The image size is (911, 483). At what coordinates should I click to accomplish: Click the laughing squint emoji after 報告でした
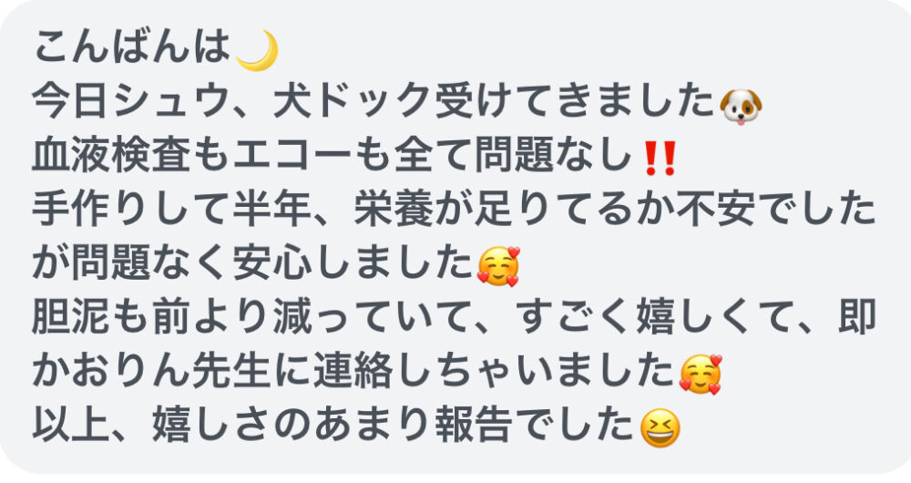click(660, 427)
